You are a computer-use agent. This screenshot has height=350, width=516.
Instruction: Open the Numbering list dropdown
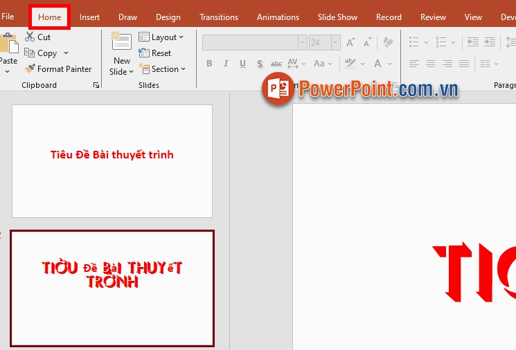[454, 42]
